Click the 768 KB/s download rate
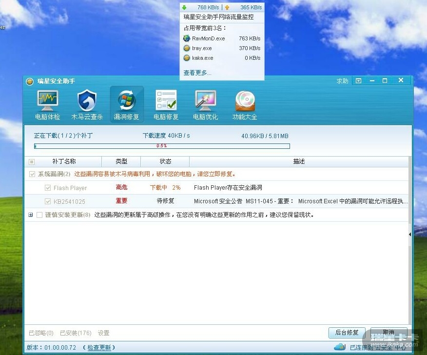The width and height of the screenshot is (427, 355). click(208, 7)
